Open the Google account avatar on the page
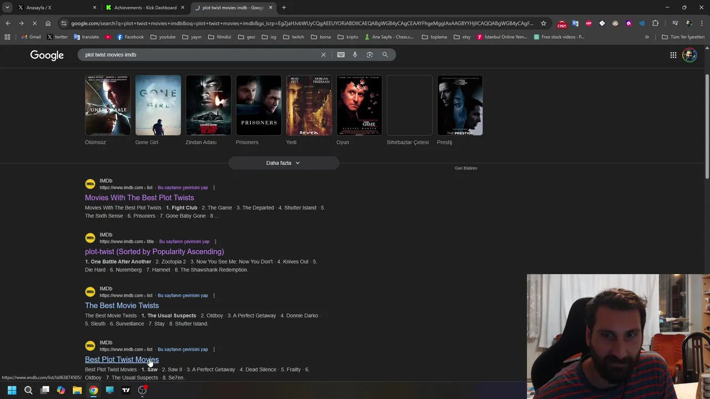The image size is (710, 399). tap(689, 55)
